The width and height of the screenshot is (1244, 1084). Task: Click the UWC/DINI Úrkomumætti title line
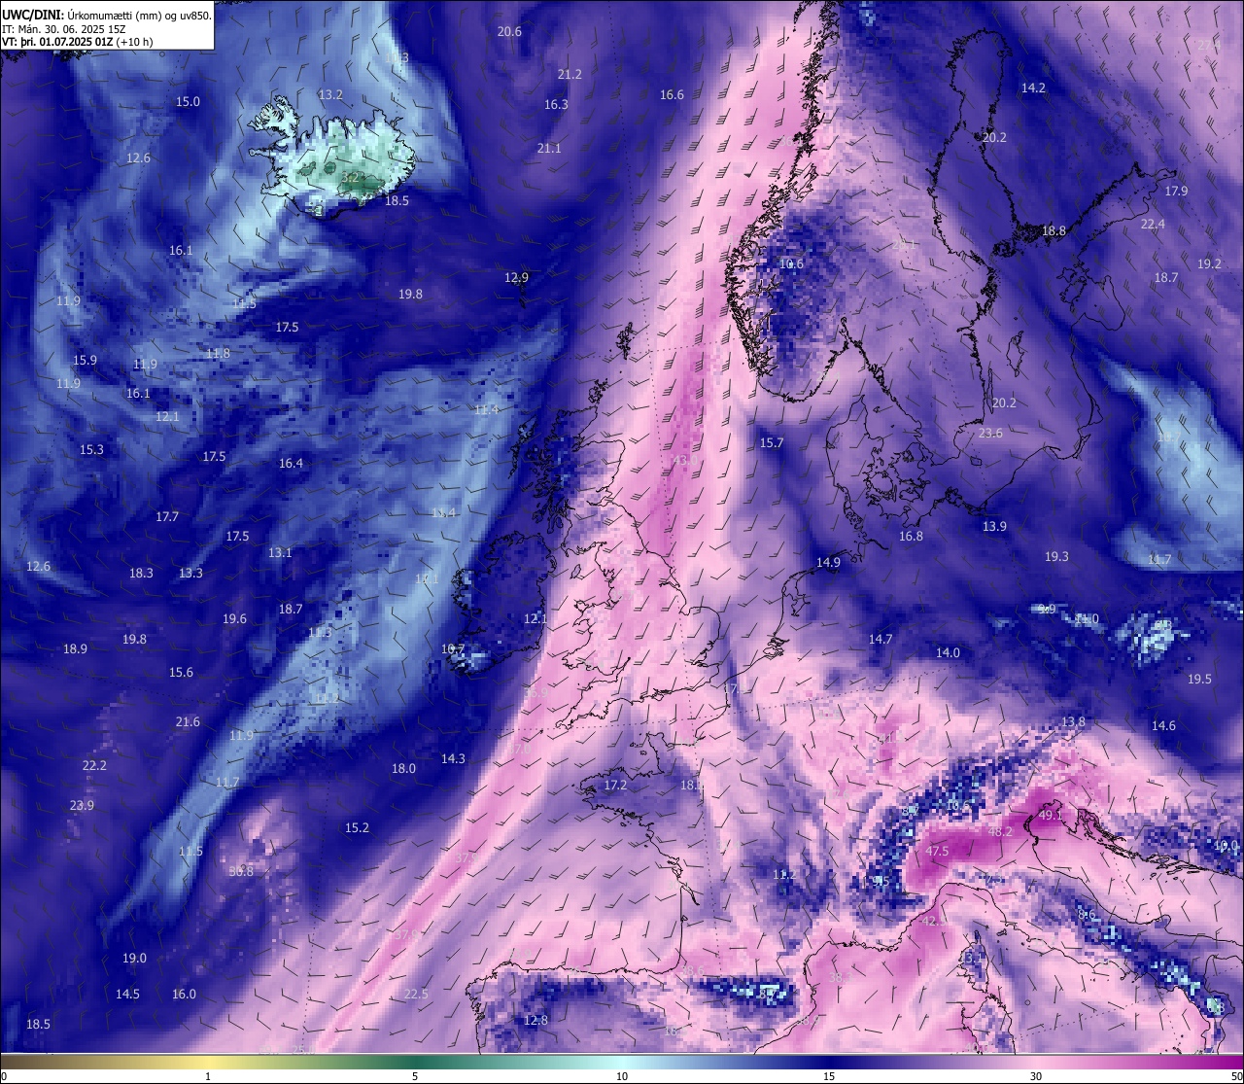107,15
